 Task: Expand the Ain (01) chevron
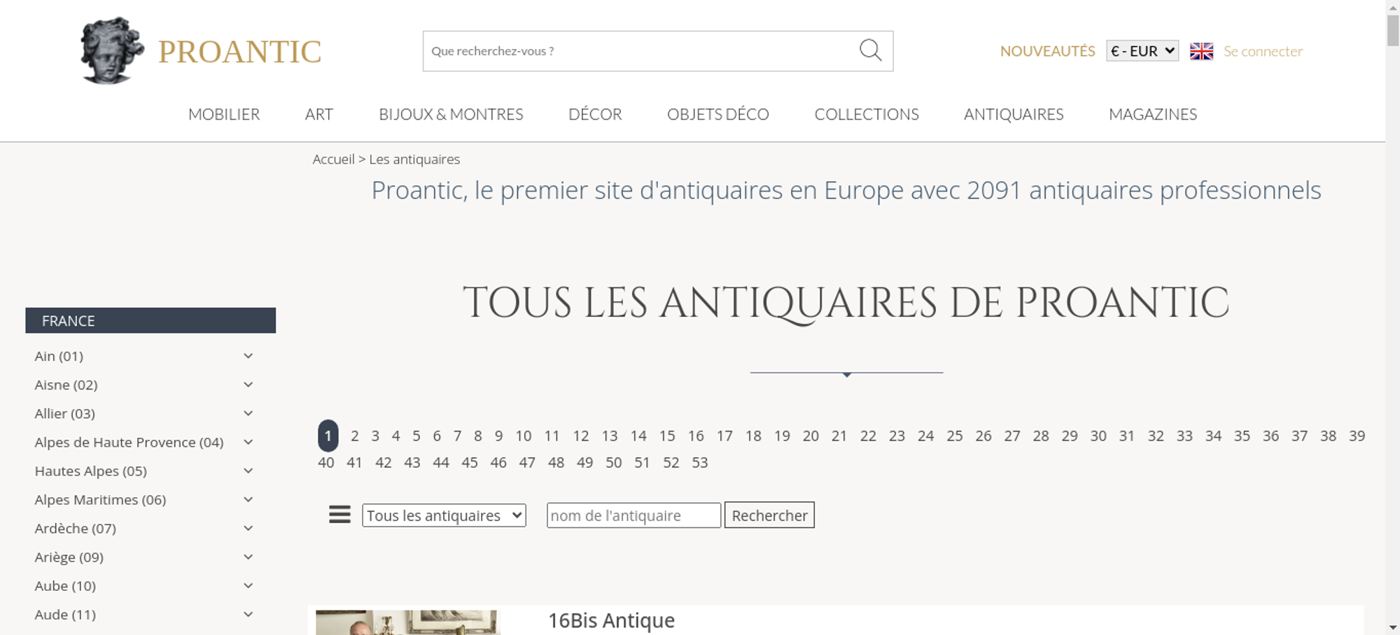248,356
